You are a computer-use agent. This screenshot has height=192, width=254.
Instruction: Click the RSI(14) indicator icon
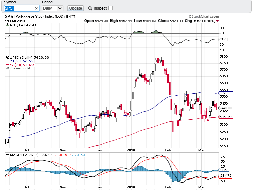pyautogui.click(x=7, y=25)
